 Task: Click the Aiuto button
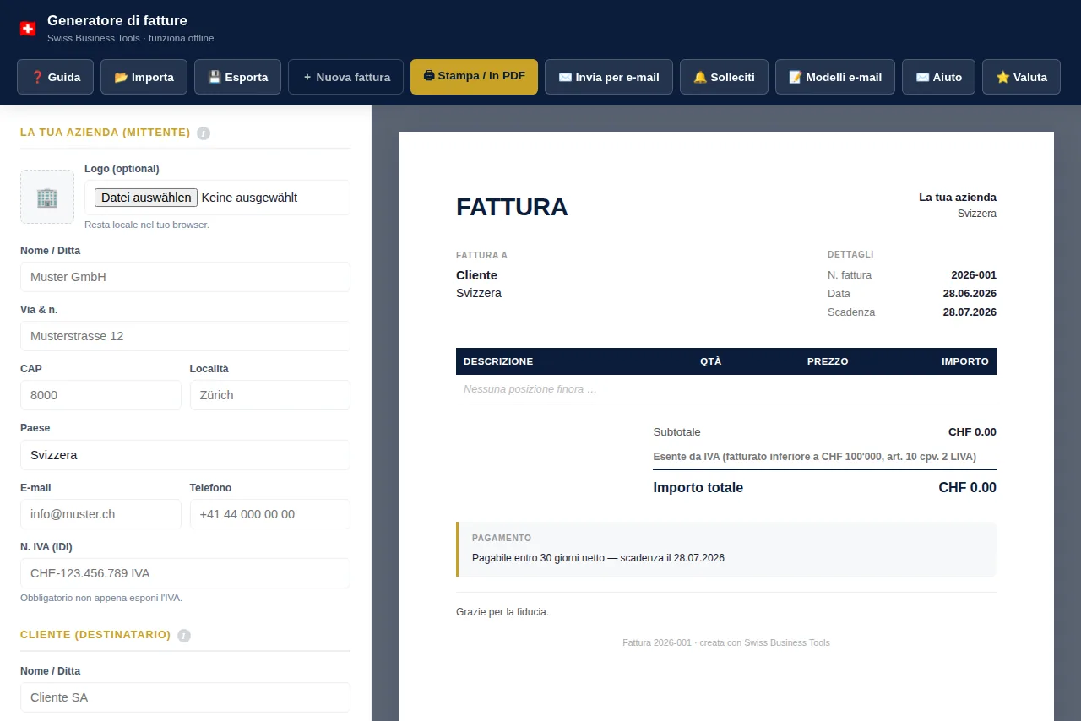pyautogui.click(x=939, y=77)
